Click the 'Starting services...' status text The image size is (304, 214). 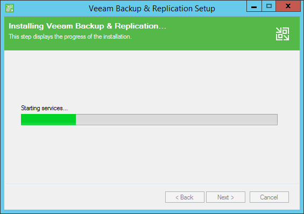click(44, 108)
